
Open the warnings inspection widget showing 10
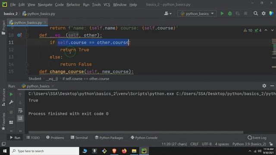click(x=248, y=31)
